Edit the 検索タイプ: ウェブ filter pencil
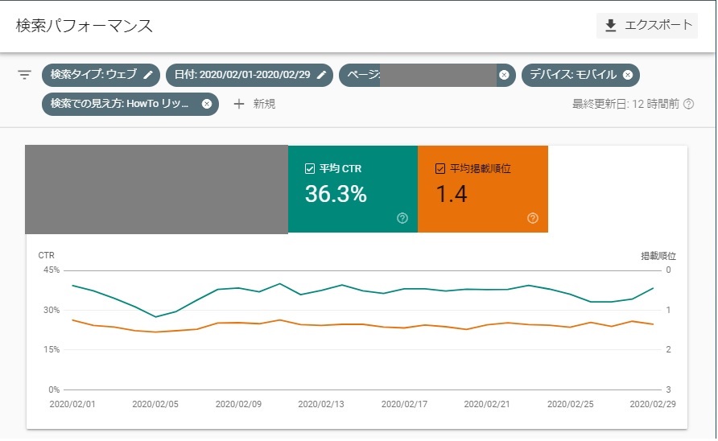Screen dimensions: 718x441 148,75
